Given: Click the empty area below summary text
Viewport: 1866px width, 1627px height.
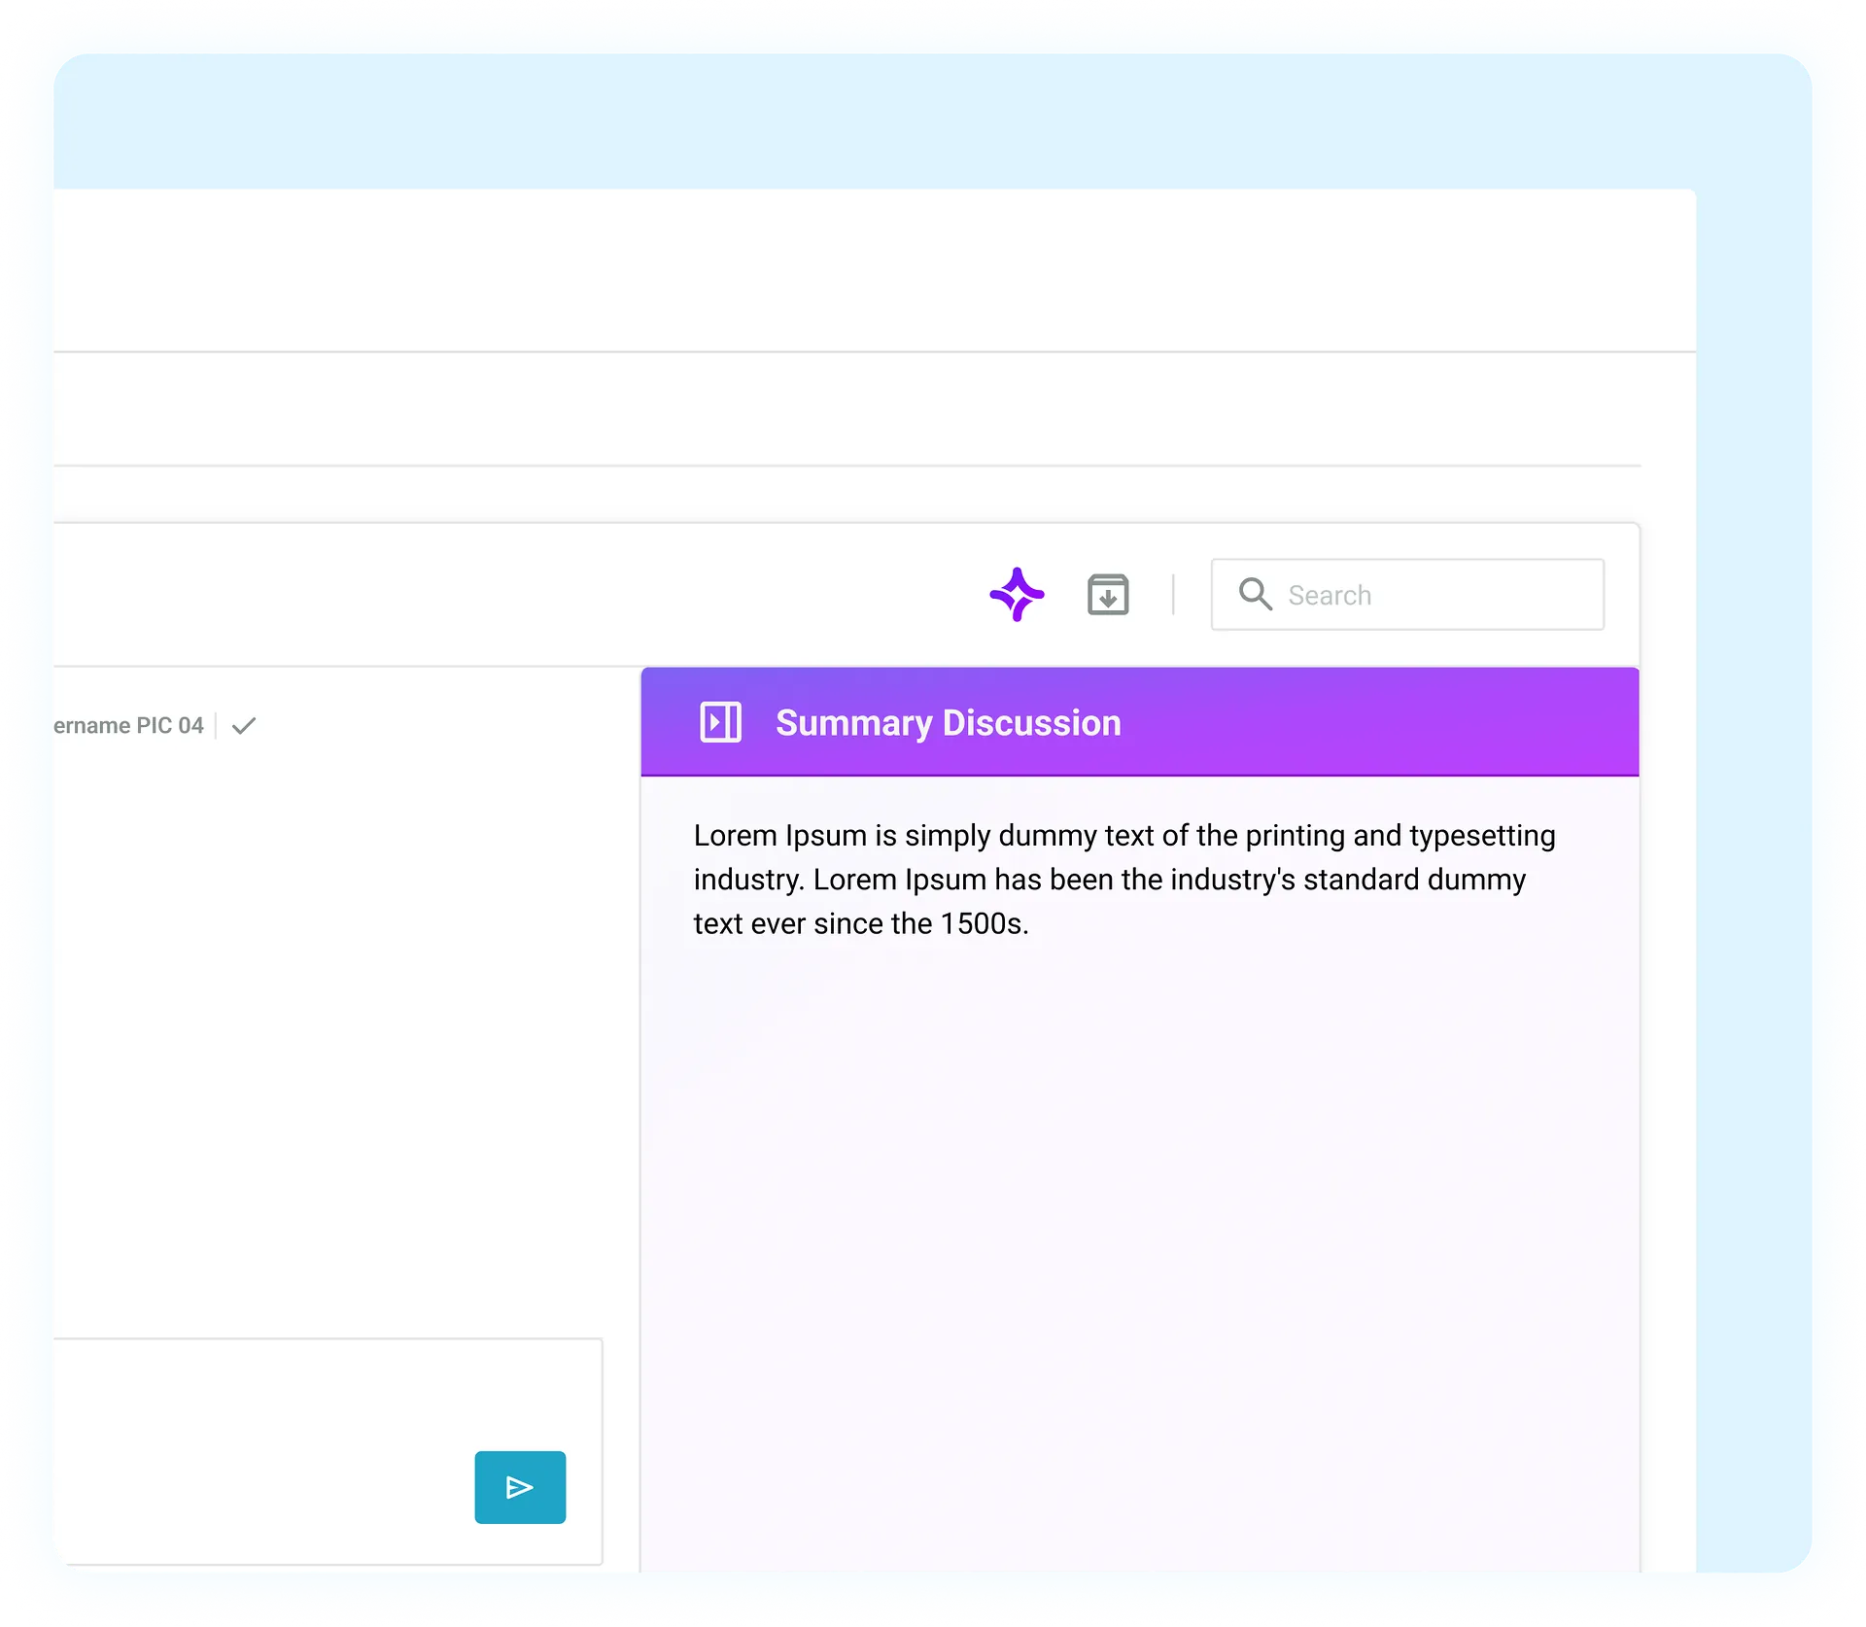Looking at the screenshot, I should [1140, 1254].
